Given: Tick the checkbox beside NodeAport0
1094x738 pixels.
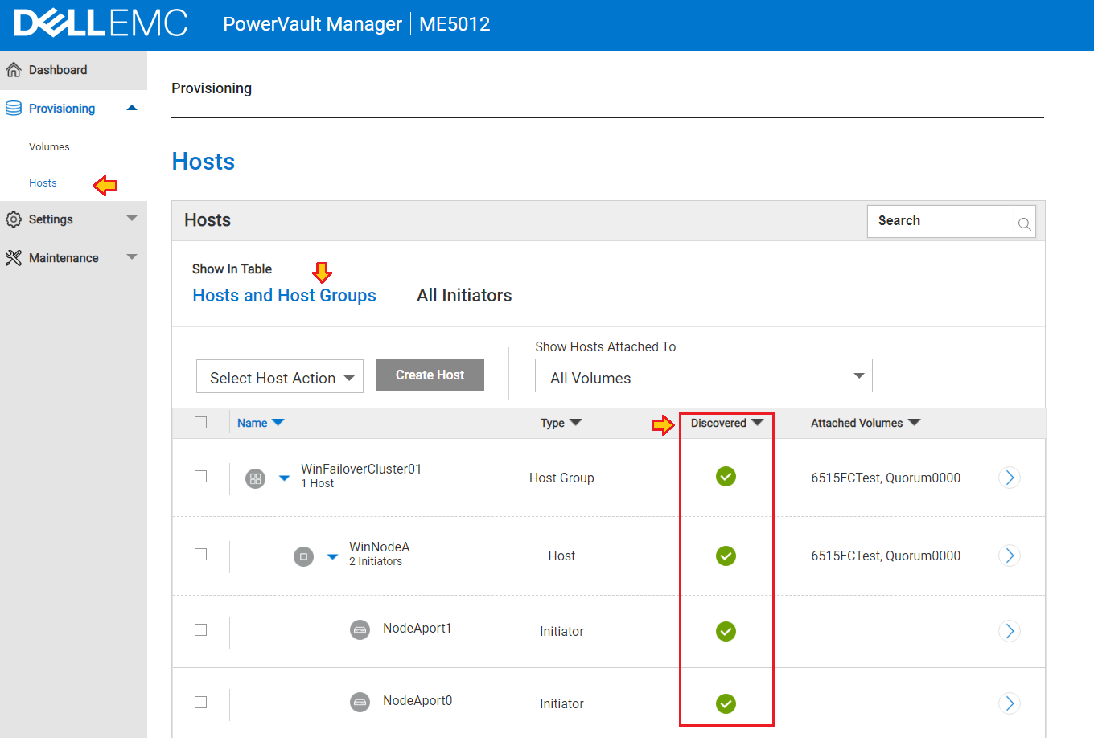Looking at the screenshot, I should tap(201, 702).
